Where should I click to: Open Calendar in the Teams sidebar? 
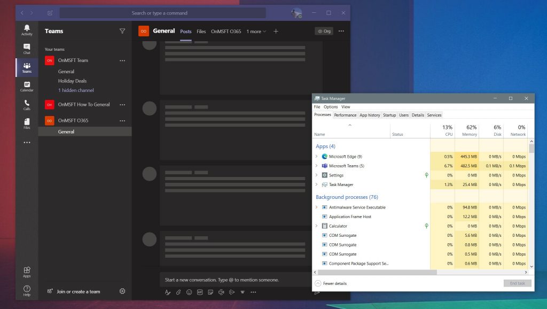pyautogui.click(x=27, y=86)
